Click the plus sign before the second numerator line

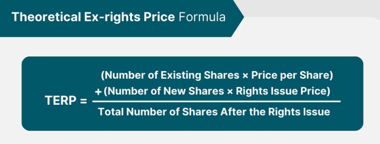coord(98,92)
